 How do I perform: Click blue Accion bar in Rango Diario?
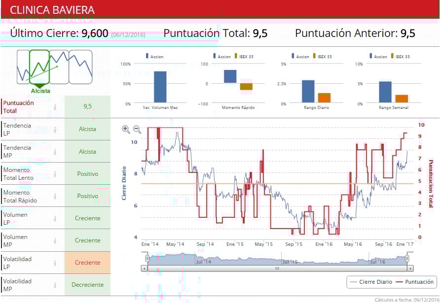(x=308, y=91)
